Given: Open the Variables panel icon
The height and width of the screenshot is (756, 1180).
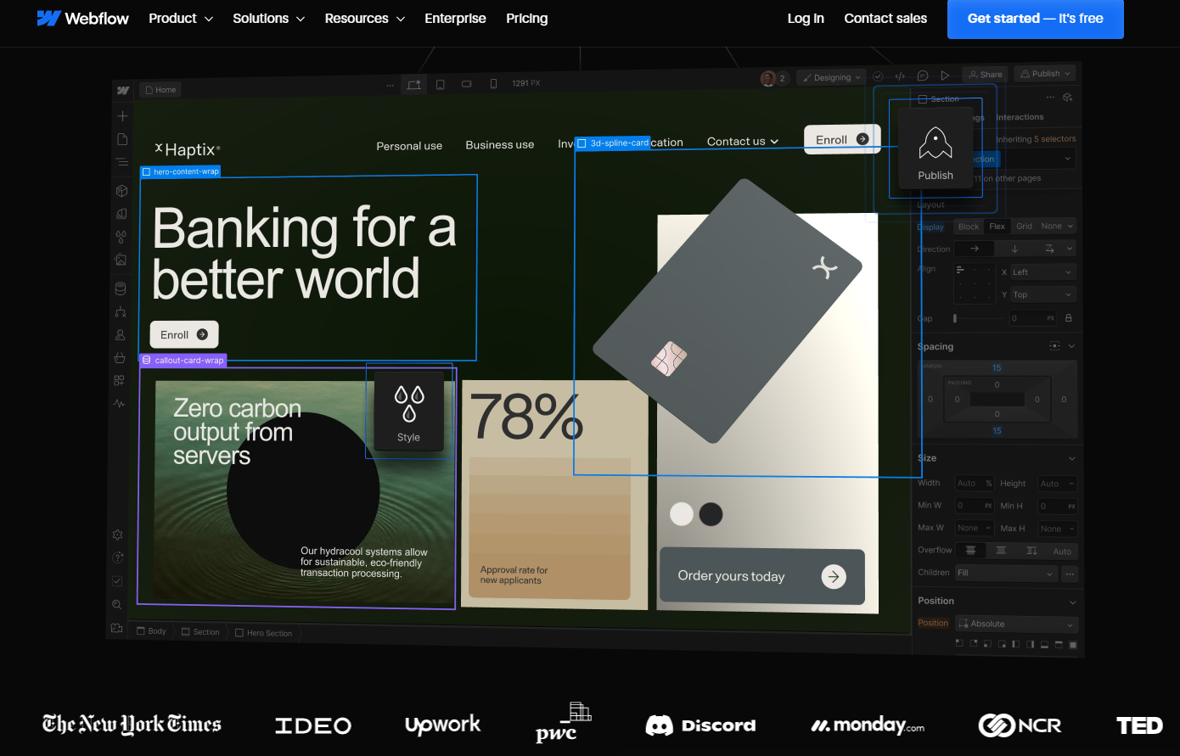Looking at the screenshot, I should [121, 214].
